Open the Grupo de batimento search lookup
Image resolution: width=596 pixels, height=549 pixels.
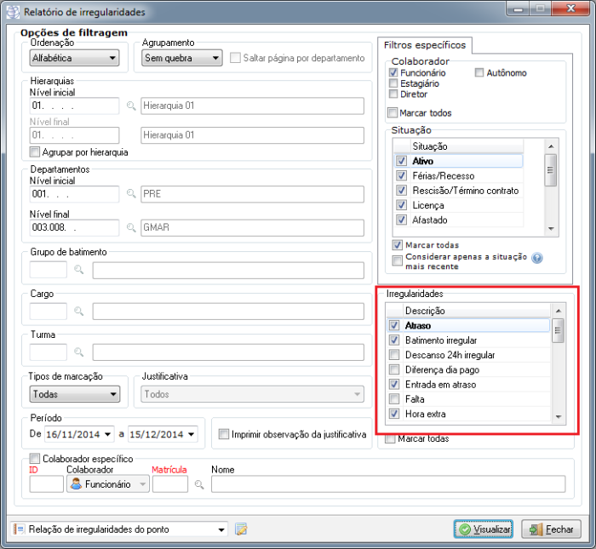[x=78, y=271]
